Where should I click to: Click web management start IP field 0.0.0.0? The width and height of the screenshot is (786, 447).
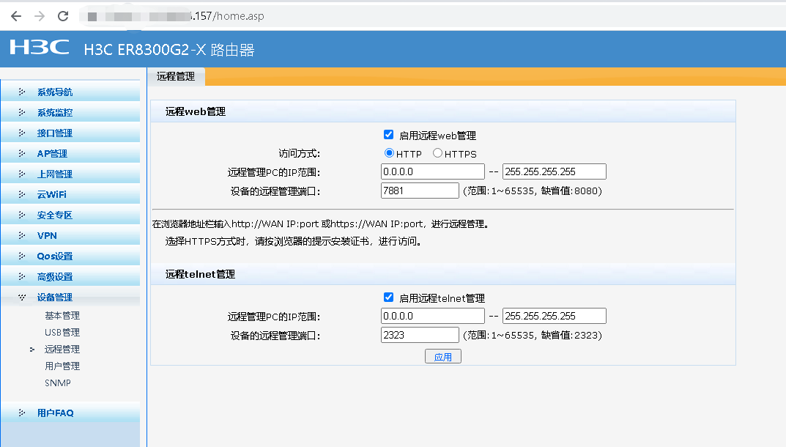click(x=433, y=171)
